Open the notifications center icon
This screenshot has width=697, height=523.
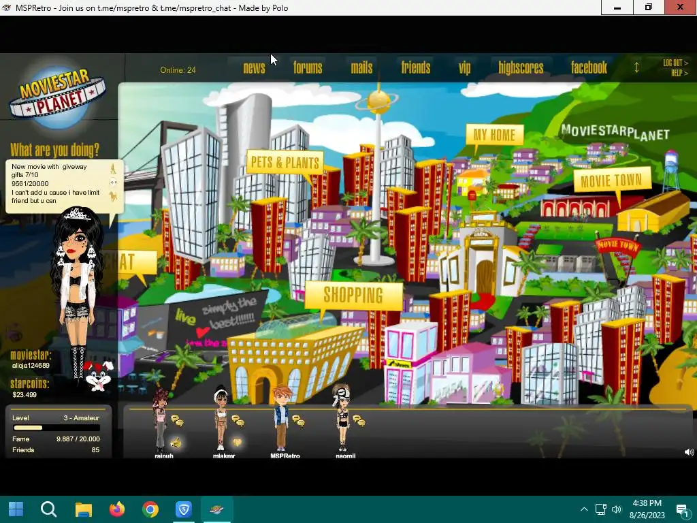682,509
